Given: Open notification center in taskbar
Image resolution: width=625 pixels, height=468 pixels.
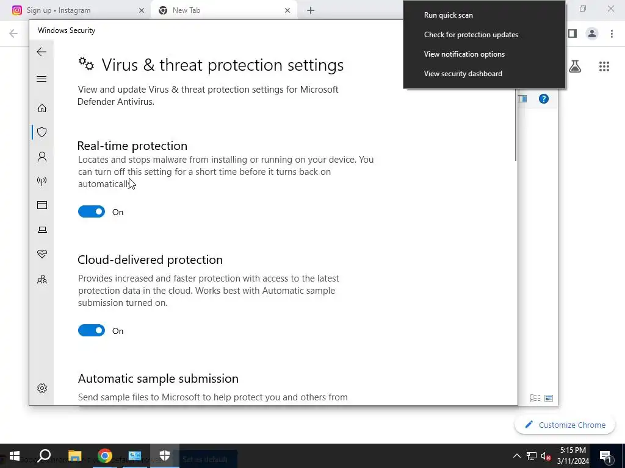Looking at the screenshot, I should click(605, 456).
